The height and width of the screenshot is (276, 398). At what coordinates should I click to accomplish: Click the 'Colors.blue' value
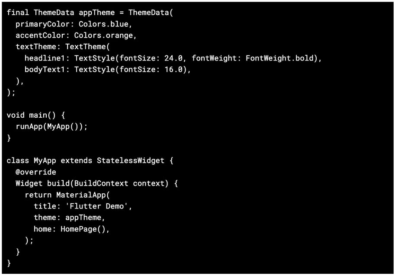pyautogui.click(x=103, y=24)
